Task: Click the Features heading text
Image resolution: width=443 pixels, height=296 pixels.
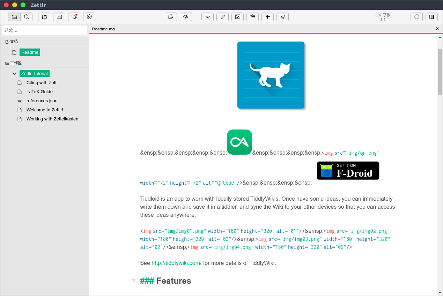Action: coord(173,281)
